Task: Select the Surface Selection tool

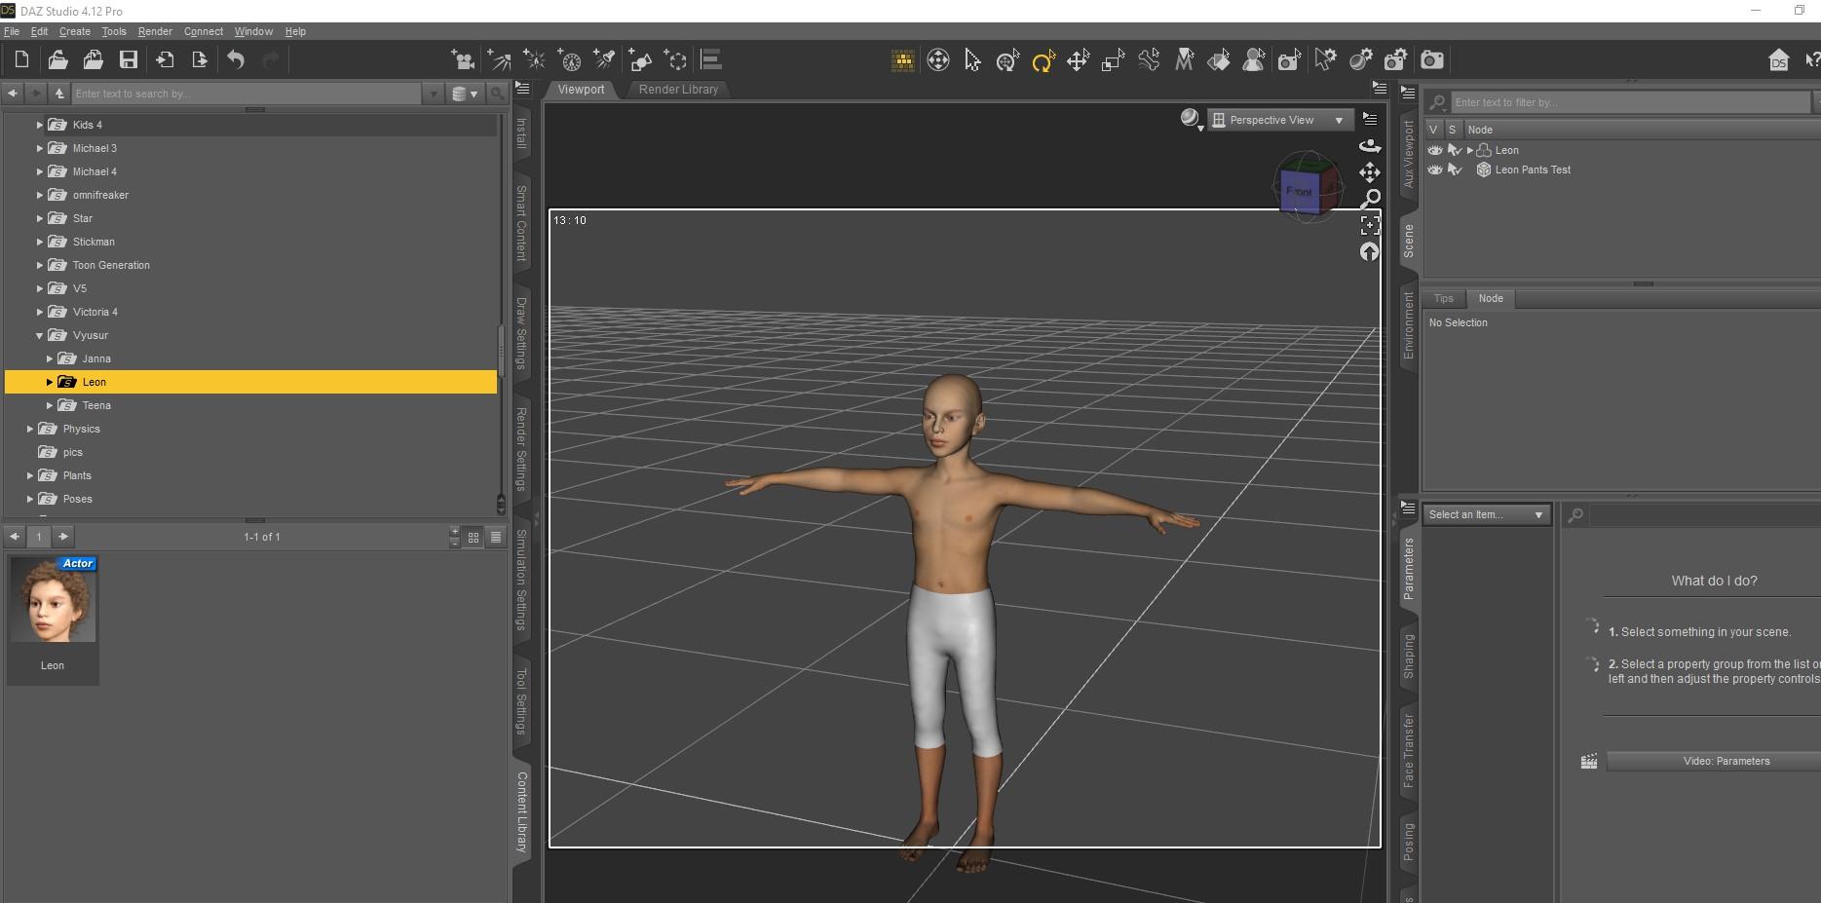Action: [x=1219, y=60]
